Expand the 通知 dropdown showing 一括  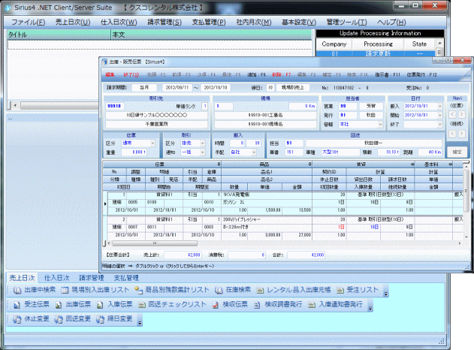click(x=203, y=152)
